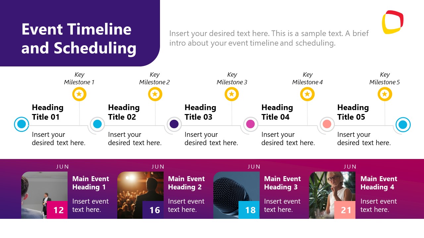Click the first blue timeline start marker
This screenshot has height=238, width=424.
(22, 124)
